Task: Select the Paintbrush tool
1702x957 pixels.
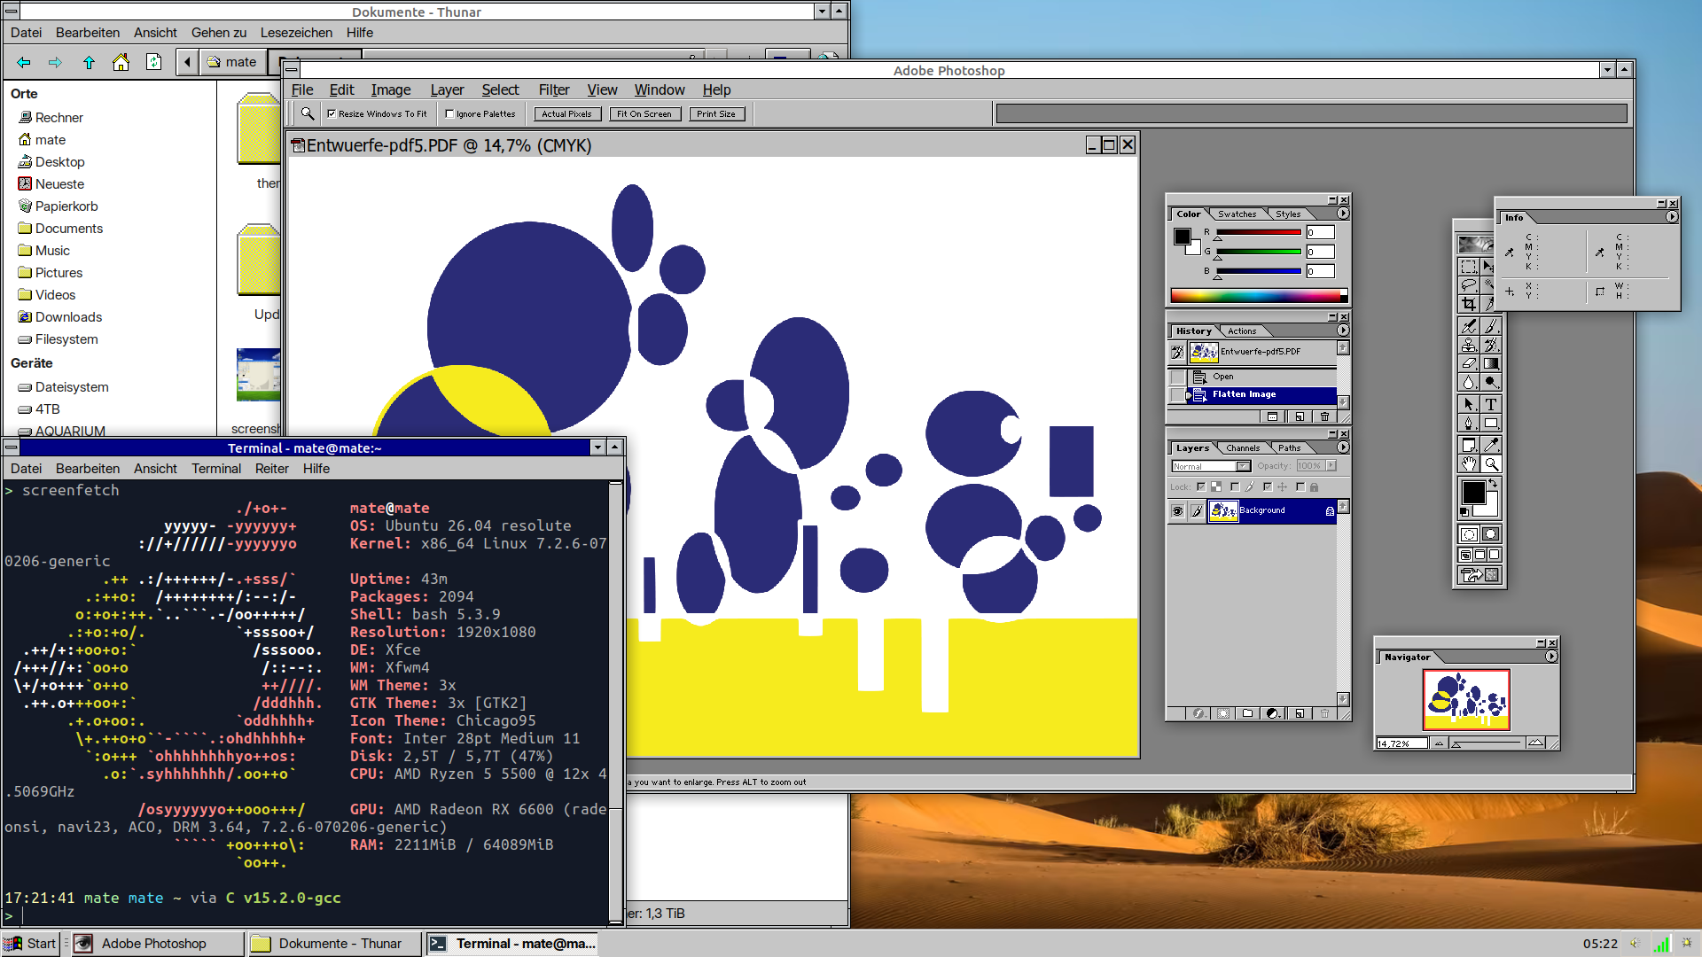Action: [x=1491, y=326]
